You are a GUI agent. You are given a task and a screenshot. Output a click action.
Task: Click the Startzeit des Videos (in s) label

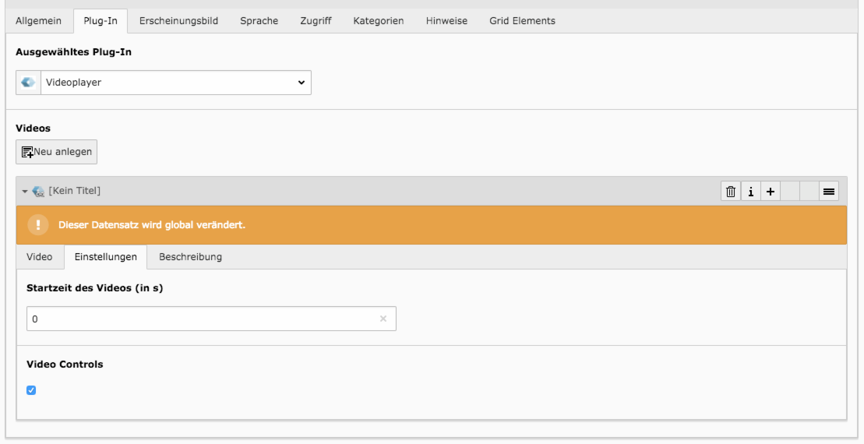(95, 288)
